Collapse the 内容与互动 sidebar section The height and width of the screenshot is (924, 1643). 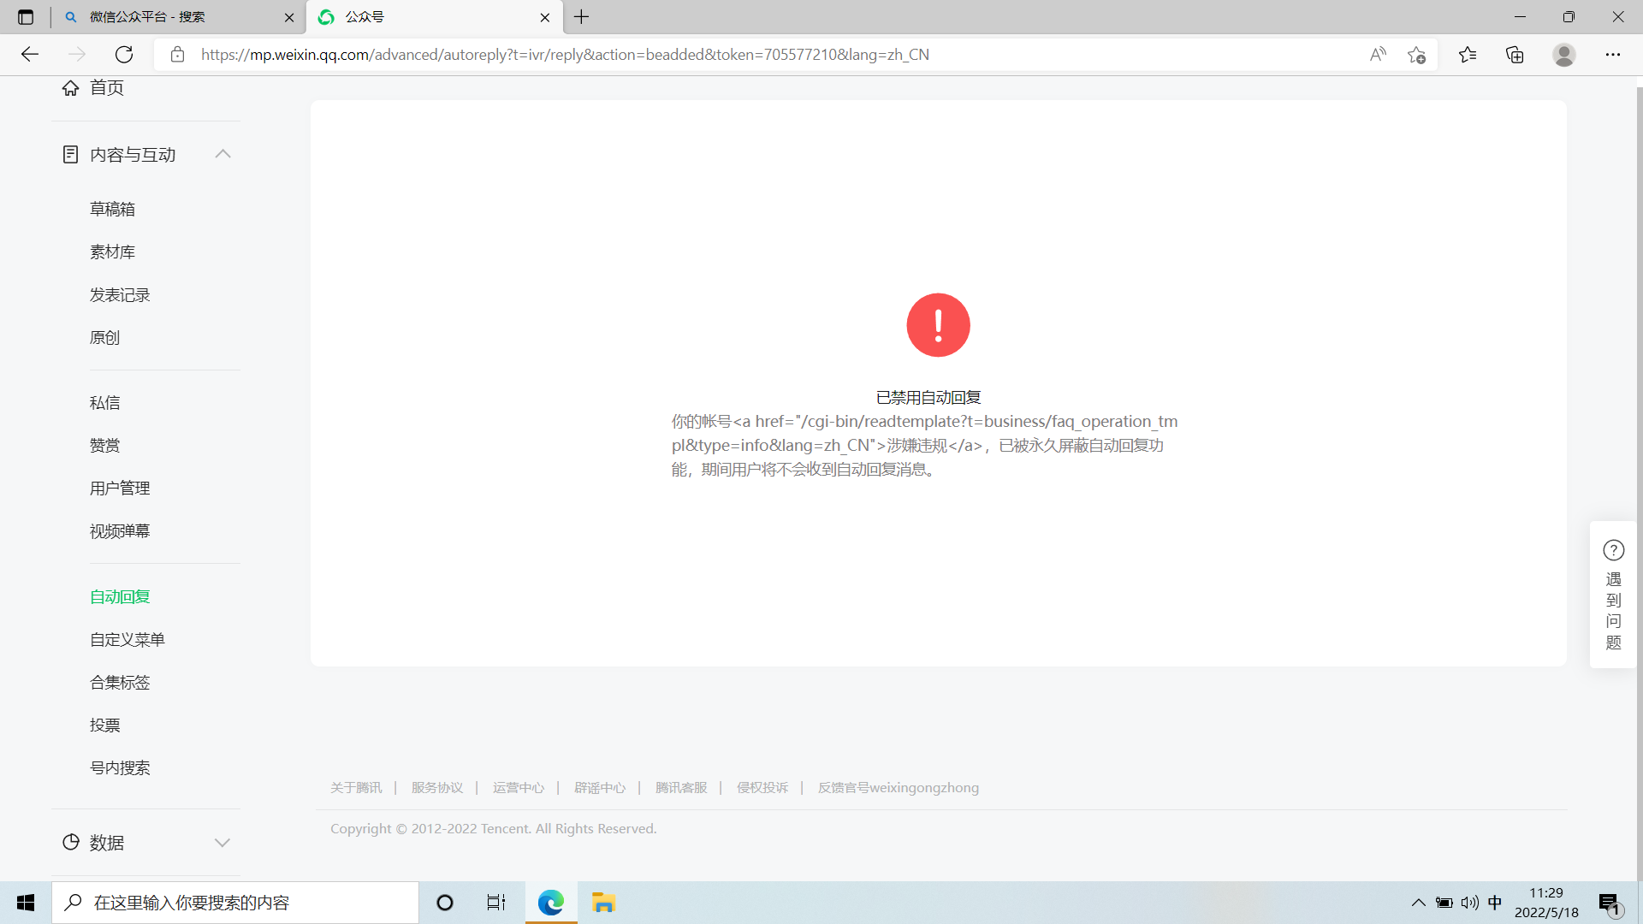click(x=222, y=154)
